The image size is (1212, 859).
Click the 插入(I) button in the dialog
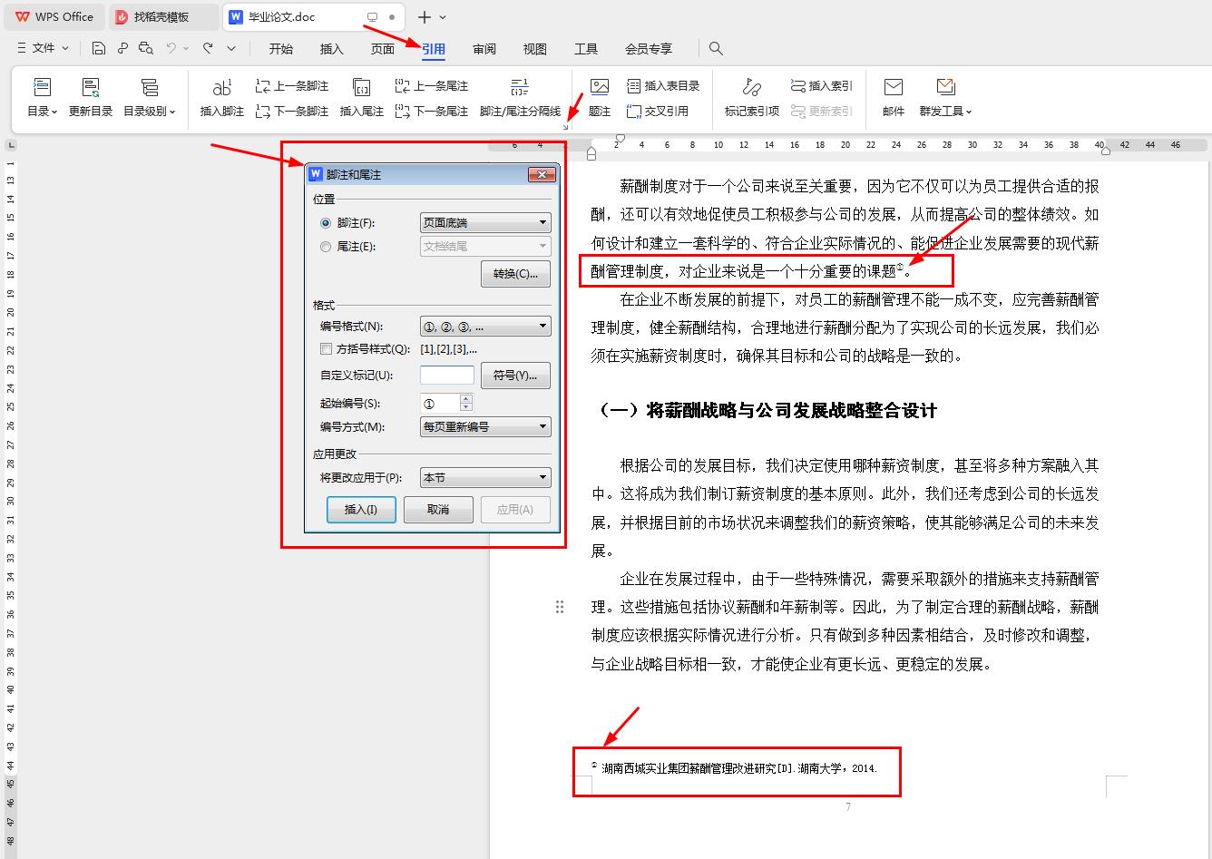tap(360, 509)
